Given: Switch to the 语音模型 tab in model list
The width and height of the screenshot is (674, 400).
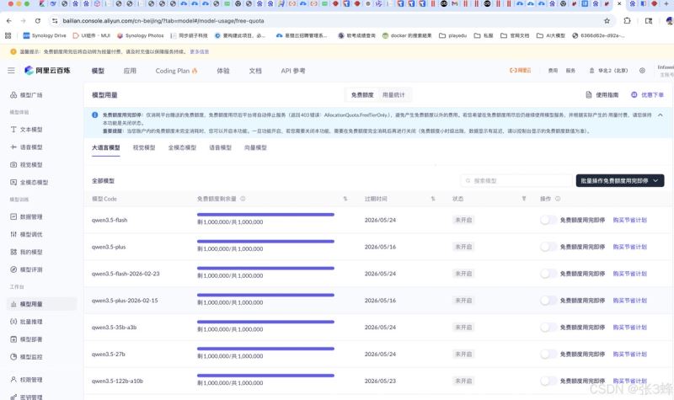Looking at the screenshot, I should pos(220,147).
